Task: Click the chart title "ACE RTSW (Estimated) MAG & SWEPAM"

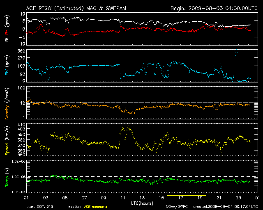Action: point(76,8)
